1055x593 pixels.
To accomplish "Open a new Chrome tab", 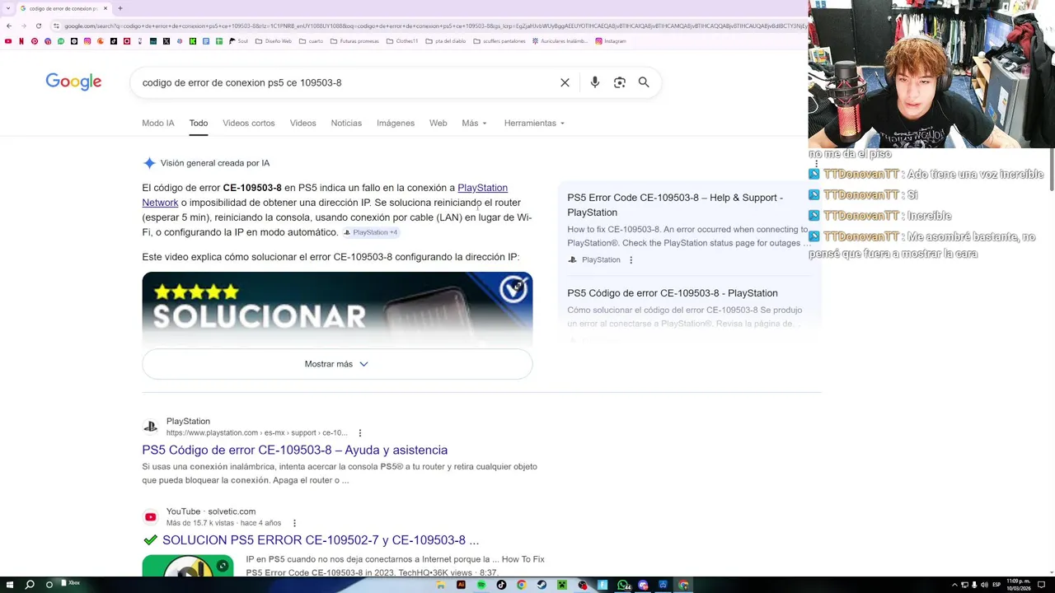I will 120,8.
